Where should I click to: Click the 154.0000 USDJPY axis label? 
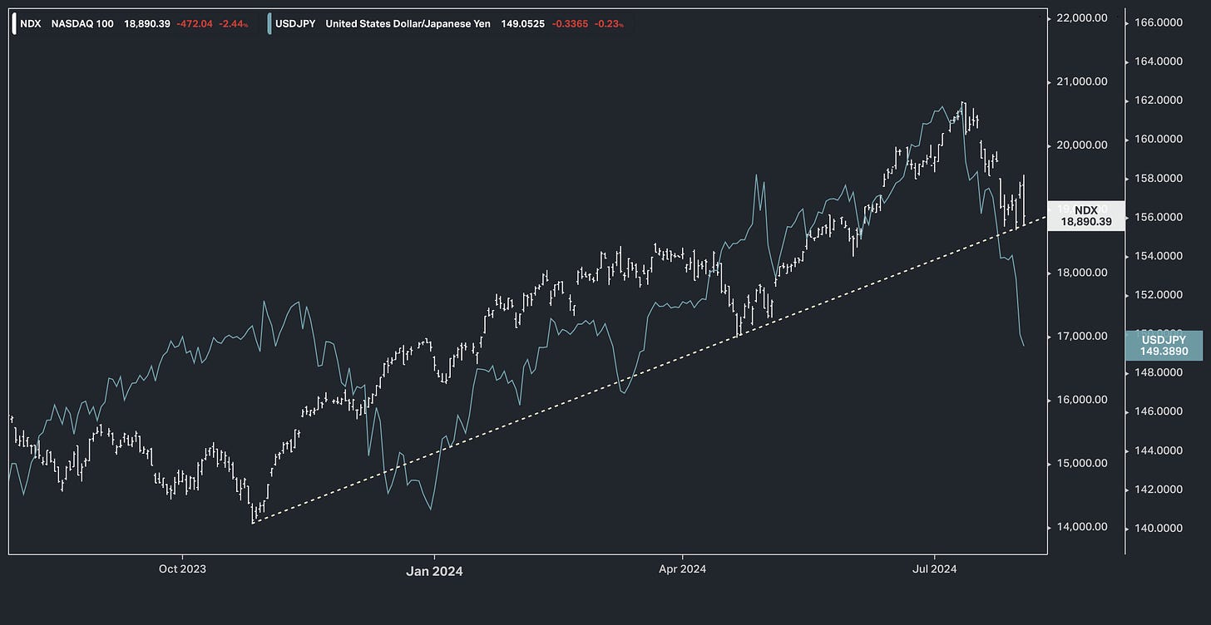point(1159,256)
